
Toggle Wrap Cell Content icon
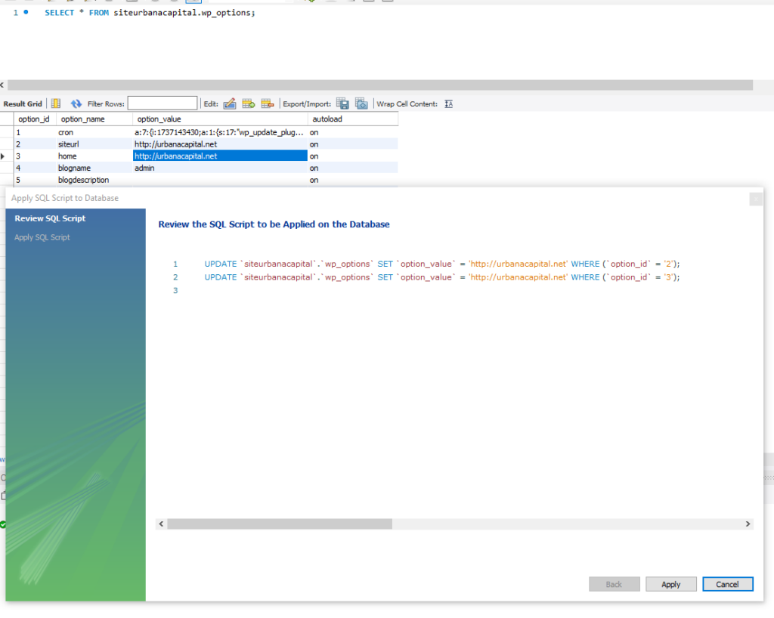448,104
